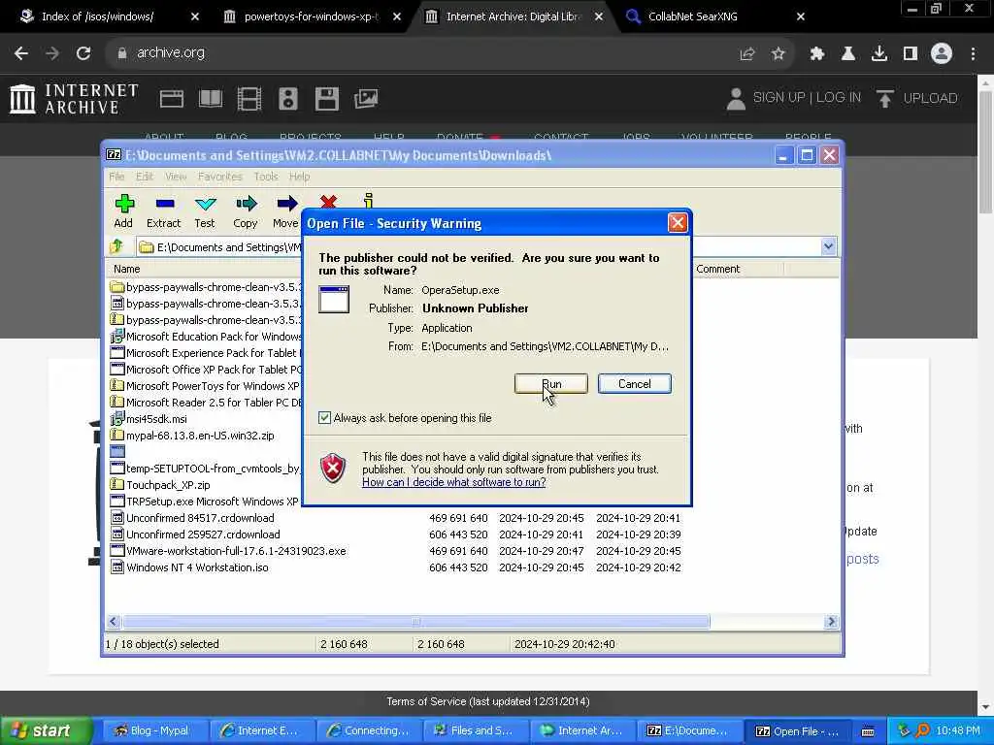
Task: Open 'How can I decide what software to run?' link
Action: pos(454,482)
